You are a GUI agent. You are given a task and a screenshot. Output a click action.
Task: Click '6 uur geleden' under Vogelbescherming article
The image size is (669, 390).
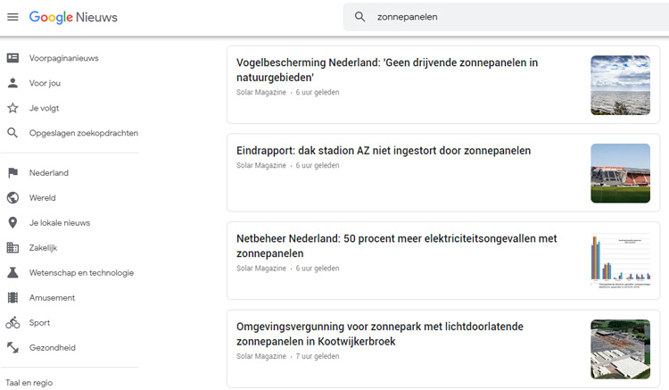[318, 92]
